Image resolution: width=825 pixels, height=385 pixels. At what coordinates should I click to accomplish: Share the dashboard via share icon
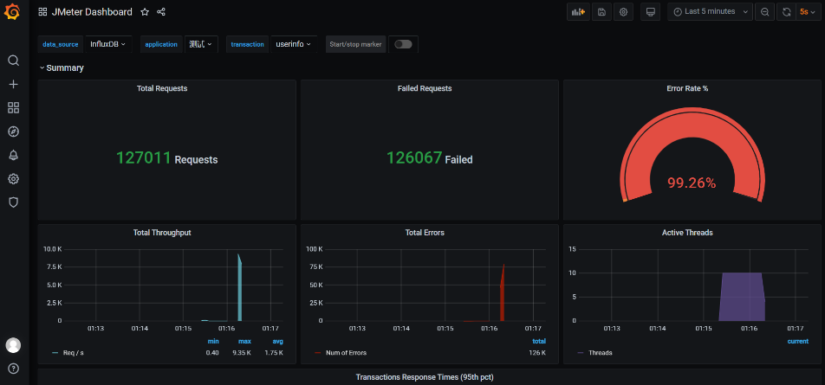161,11
